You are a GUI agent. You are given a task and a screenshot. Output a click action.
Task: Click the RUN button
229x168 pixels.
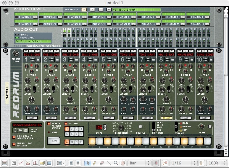coord(54,141)
